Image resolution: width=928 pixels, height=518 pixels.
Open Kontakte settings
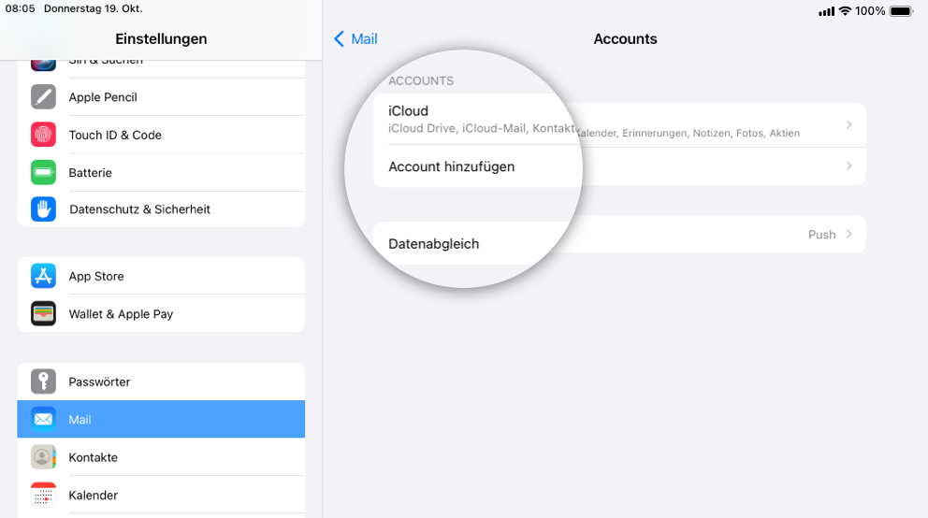point(161,457)
